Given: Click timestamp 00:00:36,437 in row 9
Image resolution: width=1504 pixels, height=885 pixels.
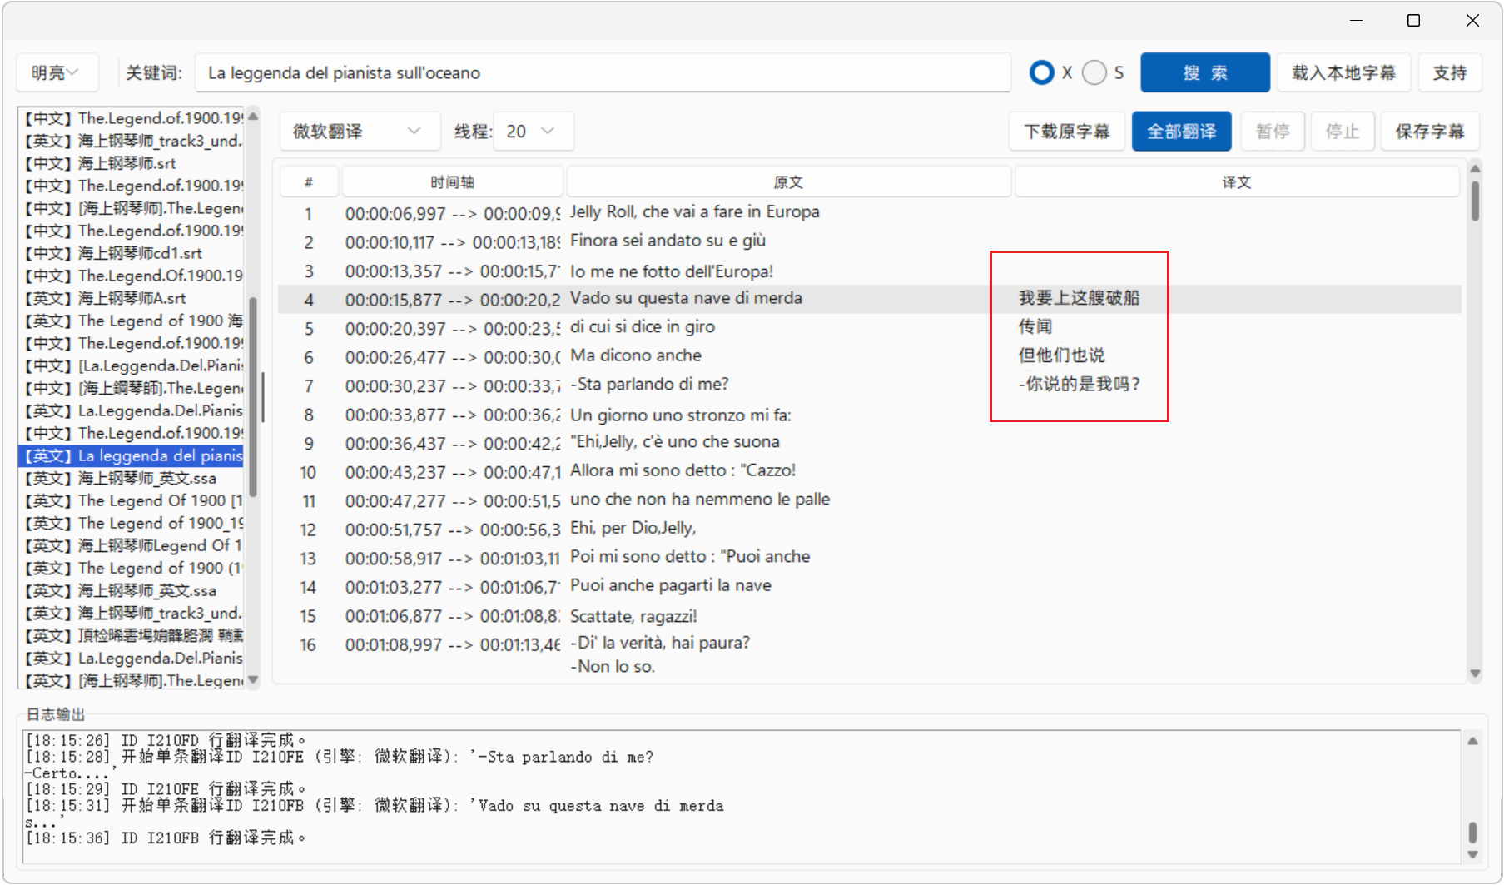Looking at the screenshot, I should pyautogui.click(x=396, y=444).
